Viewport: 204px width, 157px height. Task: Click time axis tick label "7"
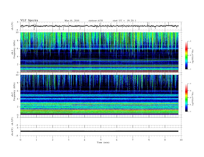tap(133, 140)
